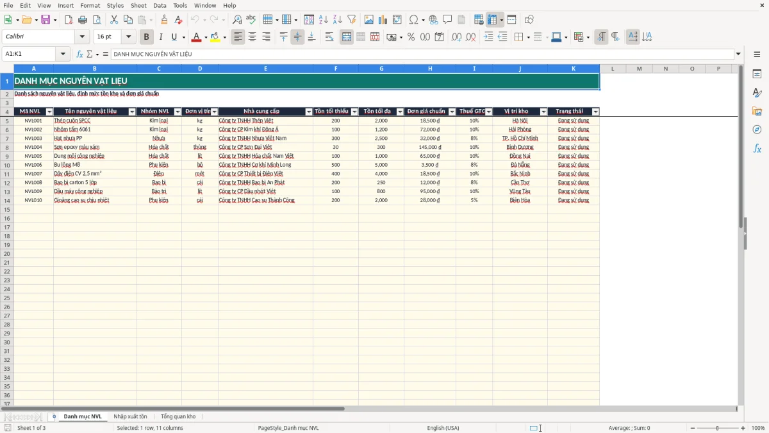Cut selection with scissors icon
Viewport: 769px width, 433px height.
114,20
